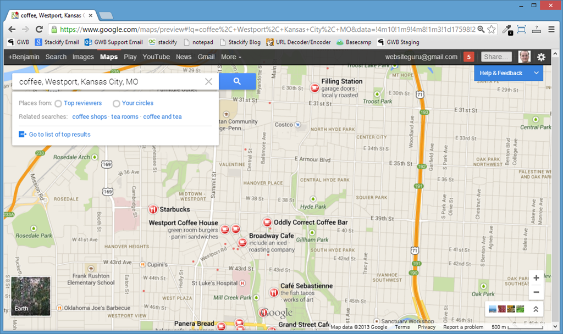Viewport: 563px width, 334px height.
Task: Open the coffee and tea related search
Action: tap(162, 116)
